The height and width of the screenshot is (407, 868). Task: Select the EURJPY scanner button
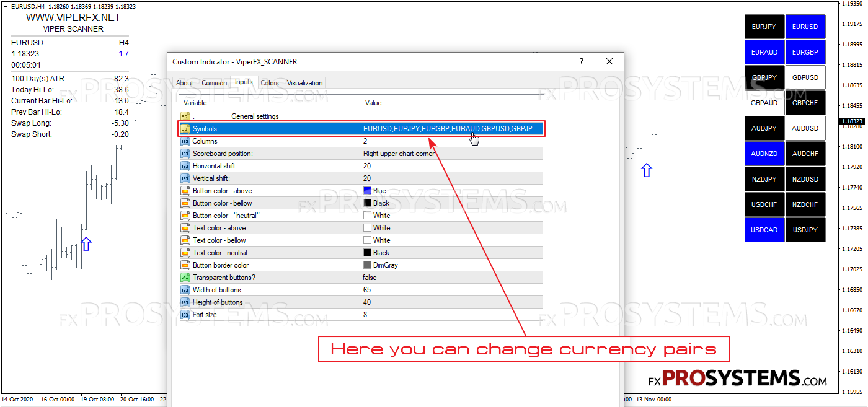point(764,27)
